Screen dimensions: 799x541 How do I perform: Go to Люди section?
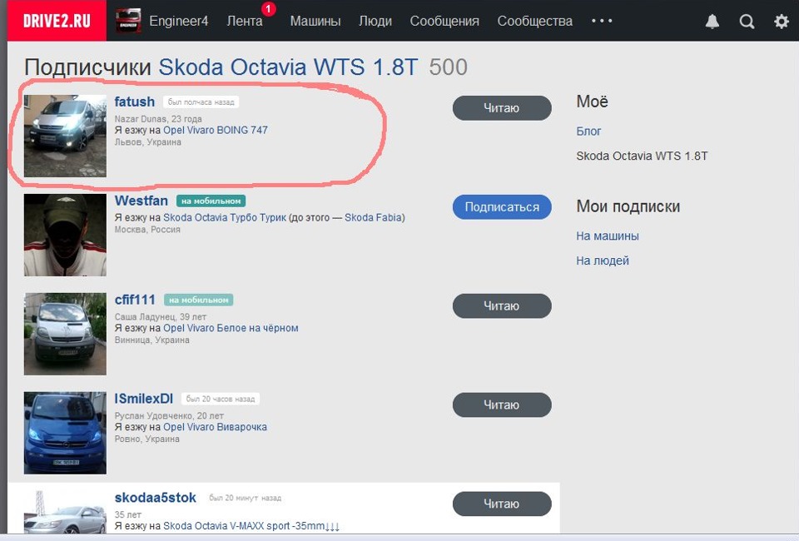pos(375,21)
